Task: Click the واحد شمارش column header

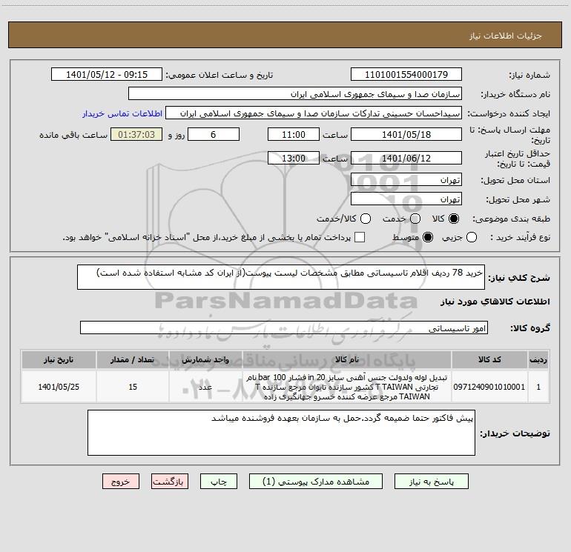Action: point(205,360)
